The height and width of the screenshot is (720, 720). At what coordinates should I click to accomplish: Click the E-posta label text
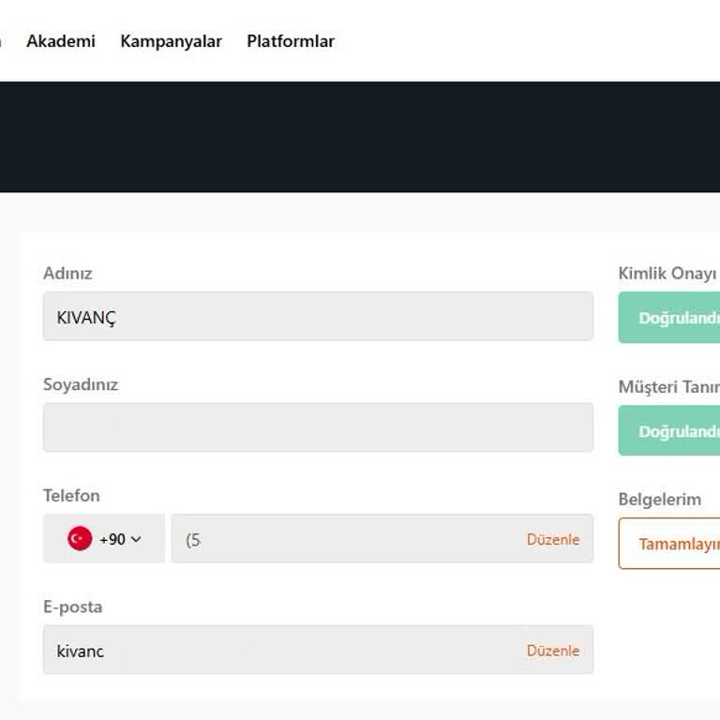pyautogui.click(x=72, y=607)
